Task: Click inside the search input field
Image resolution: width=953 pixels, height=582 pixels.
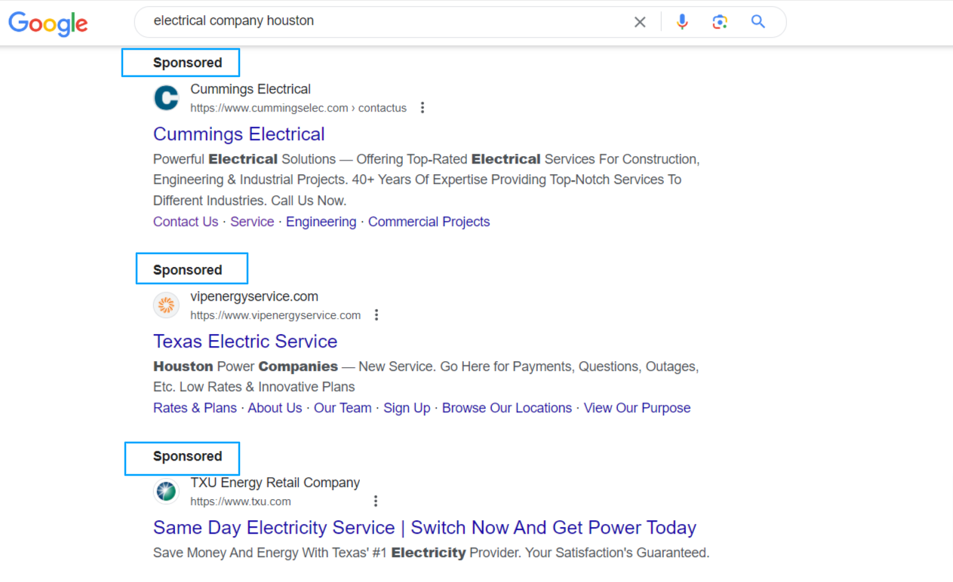Action: click(377, 20)
